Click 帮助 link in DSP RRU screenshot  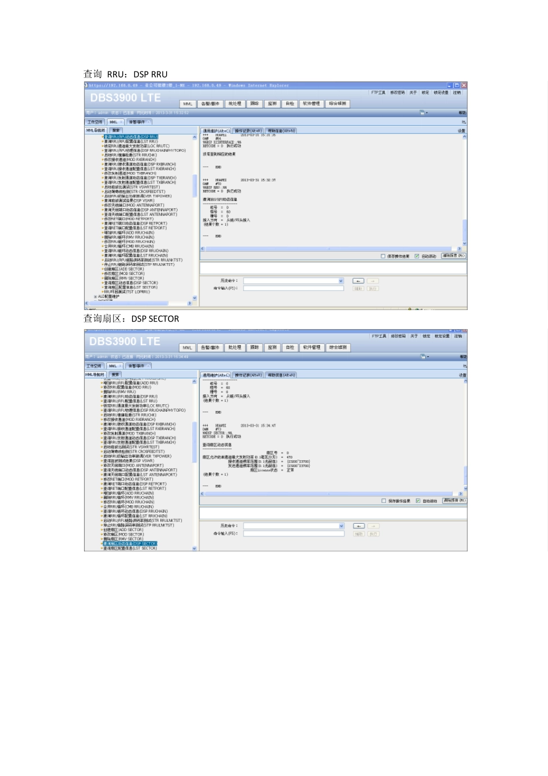(x=463, y=113)
